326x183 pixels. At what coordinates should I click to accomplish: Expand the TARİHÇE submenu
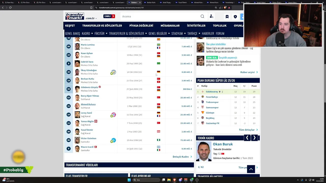194,33
